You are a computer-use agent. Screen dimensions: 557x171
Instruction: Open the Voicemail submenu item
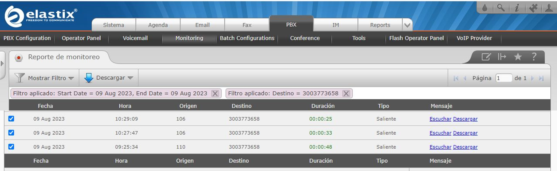(135, 38)
